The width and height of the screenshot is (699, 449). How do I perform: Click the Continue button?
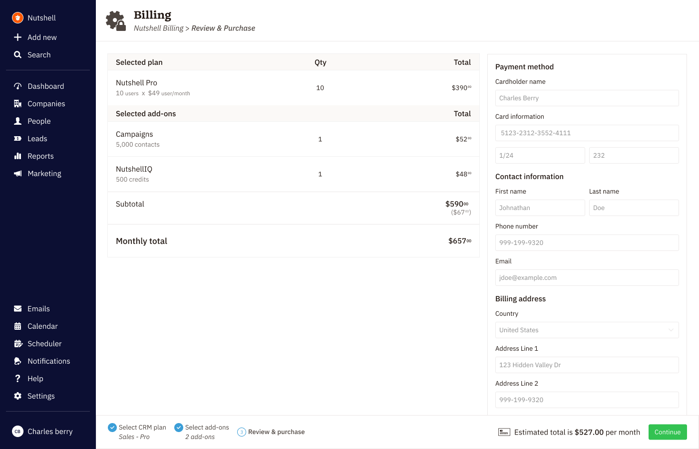coord(668,432)
